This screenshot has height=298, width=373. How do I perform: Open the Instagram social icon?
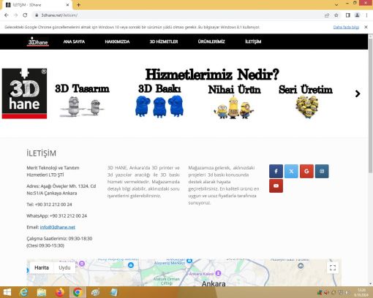pos(322,171)
